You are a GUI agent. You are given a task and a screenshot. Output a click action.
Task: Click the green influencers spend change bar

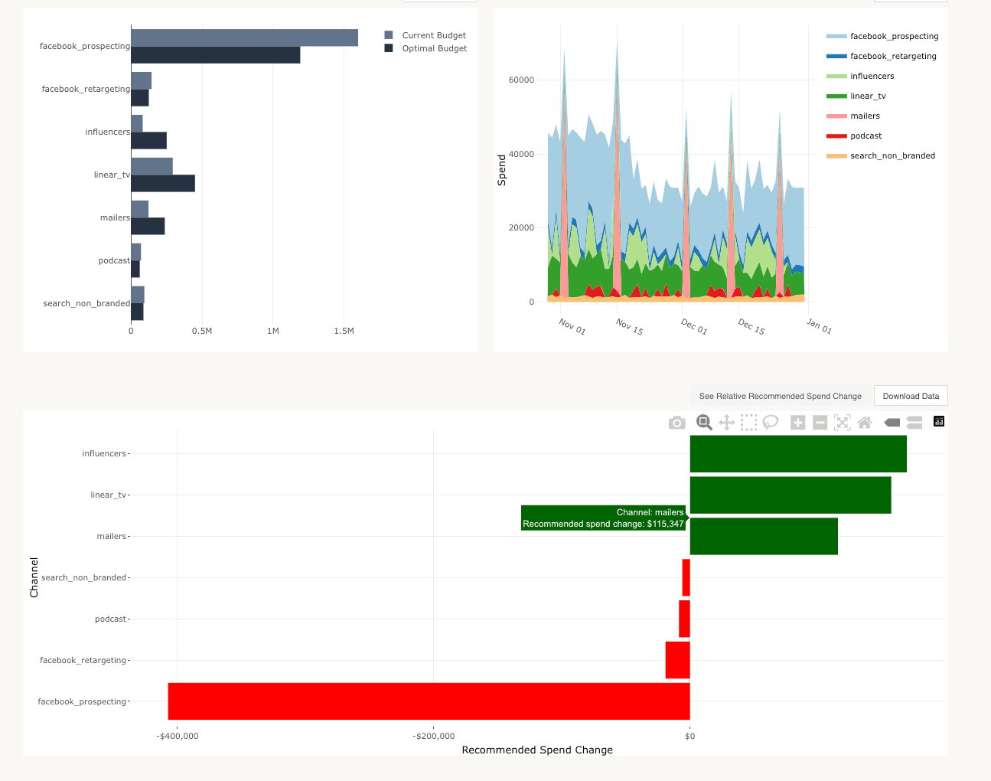[x=798, y=454]
